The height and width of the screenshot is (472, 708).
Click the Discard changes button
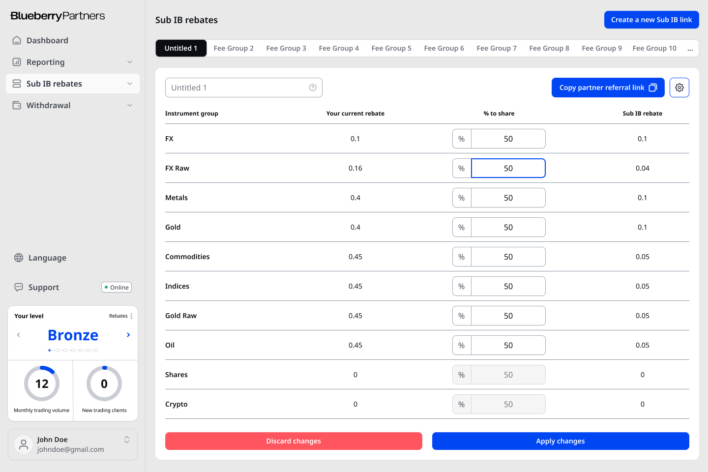click(294, 441)
